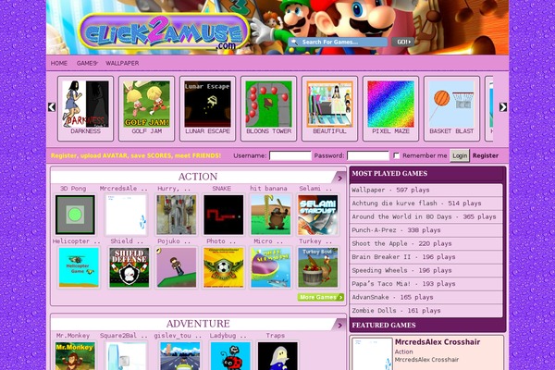The width and height of the screenshot is (555, 370).
Task: Click into the Password field
Action: click(x=368, y=155)
